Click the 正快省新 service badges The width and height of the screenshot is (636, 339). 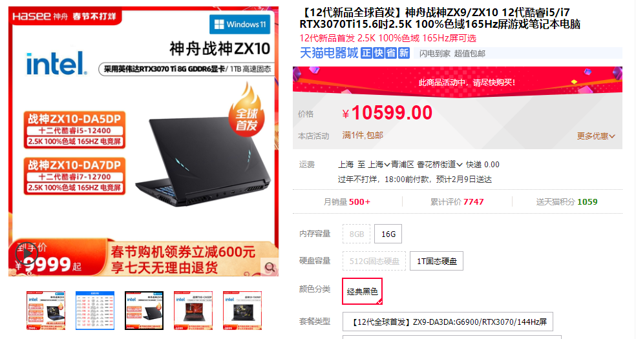click(385, 53)
